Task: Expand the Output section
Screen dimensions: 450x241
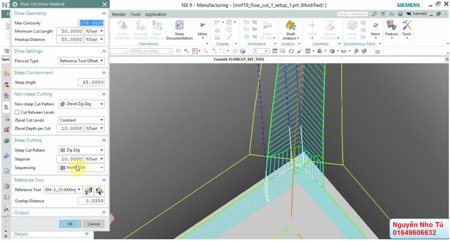Action: click(x=104, y=212)
